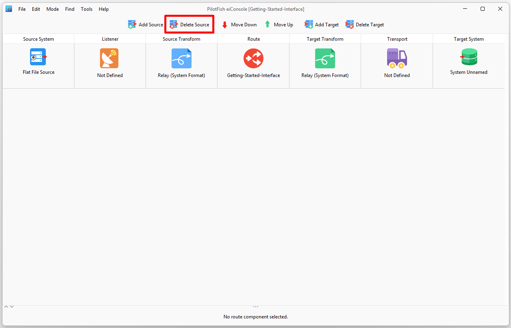This screenshot has height=328, width=511.
Task: Click the Transport column header
Action: click(397, 39)
